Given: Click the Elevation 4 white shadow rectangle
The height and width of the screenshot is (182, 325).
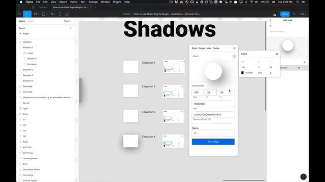Looking at the screenshot, I should pos(131,141).
